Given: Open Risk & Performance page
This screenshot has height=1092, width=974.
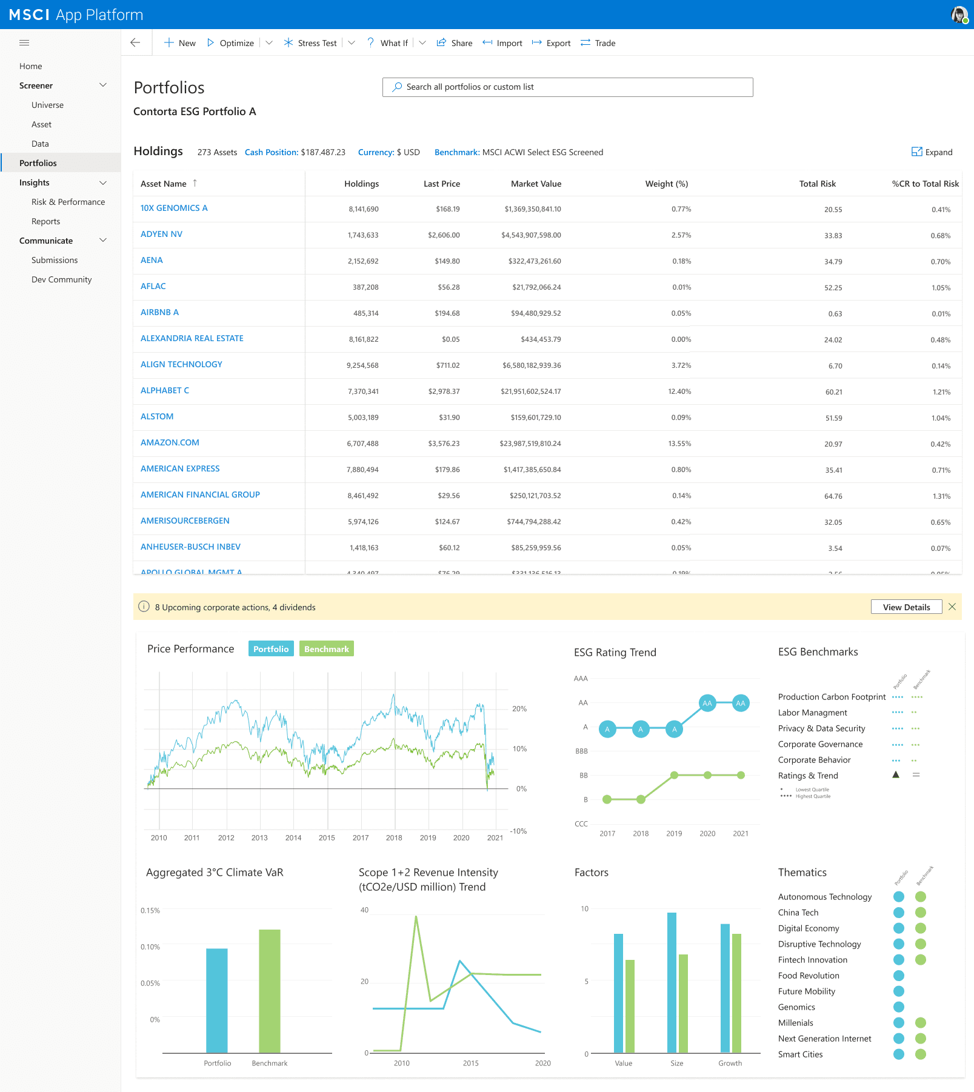Looking at the screenshot, I should [x=68, y=202].
